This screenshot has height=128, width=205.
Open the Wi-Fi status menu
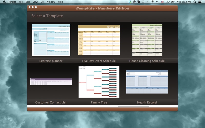[152, 2]
